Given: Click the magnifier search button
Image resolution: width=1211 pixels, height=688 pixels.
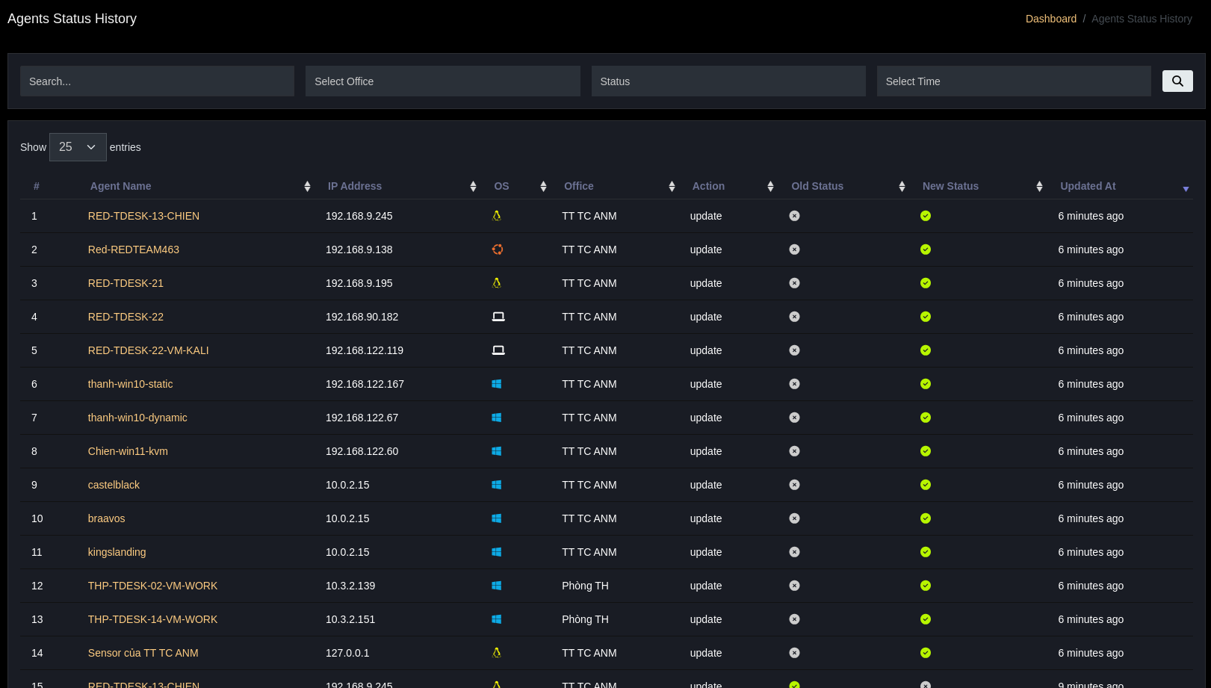Looking at the screenshot, I should (1177, 81).
